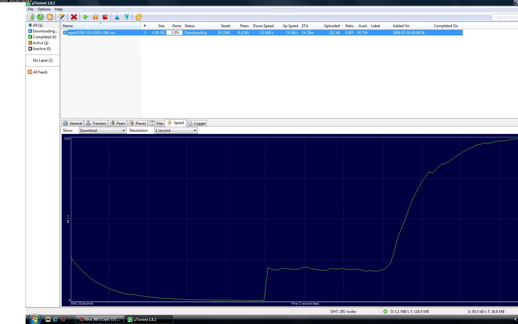Move torrent down the queue
518x324 pixels.
pyautogui.click(x=127, y=17)
